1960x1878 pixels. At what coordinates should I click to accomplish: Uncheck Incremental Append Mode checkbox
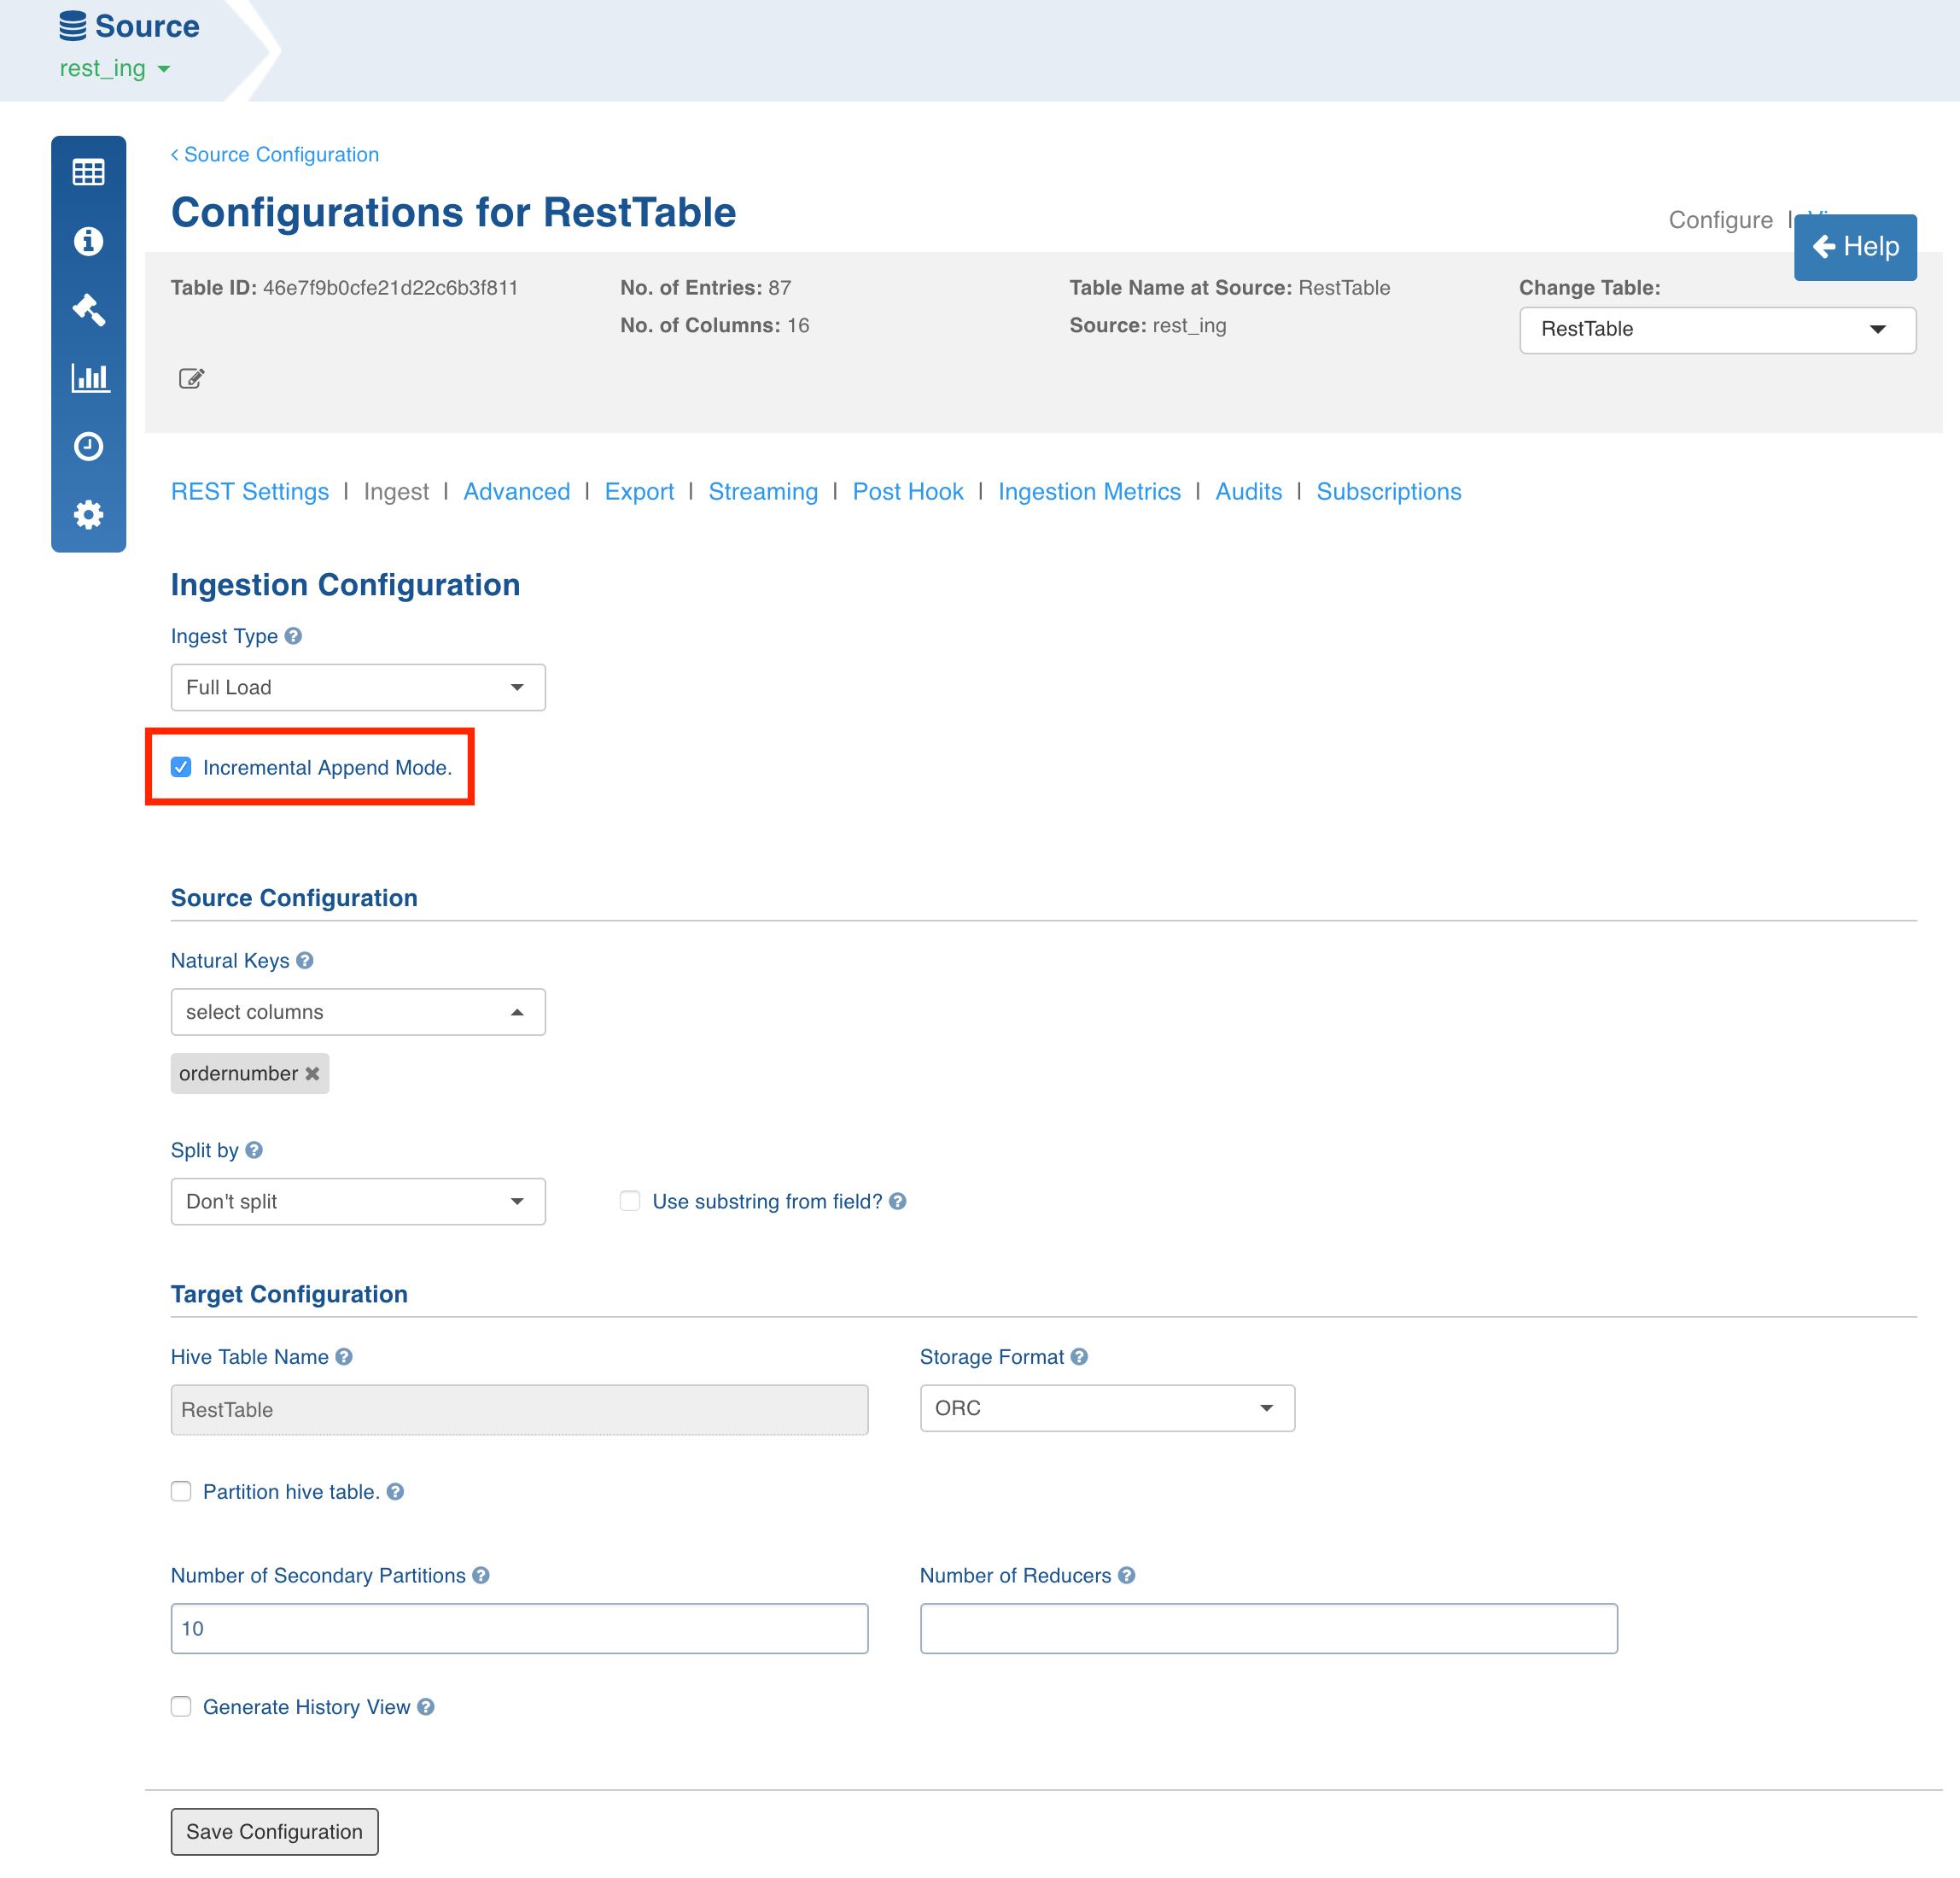(x=181, y=768)
